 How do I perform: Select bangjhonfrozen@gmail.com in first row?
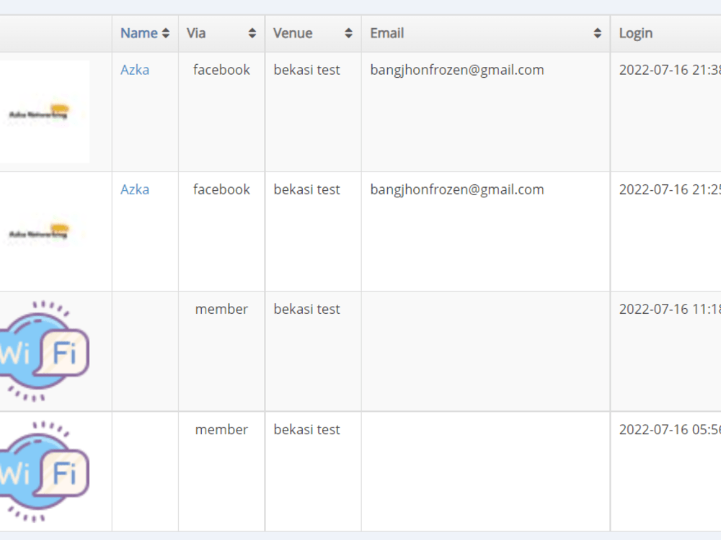pos(457,70)
